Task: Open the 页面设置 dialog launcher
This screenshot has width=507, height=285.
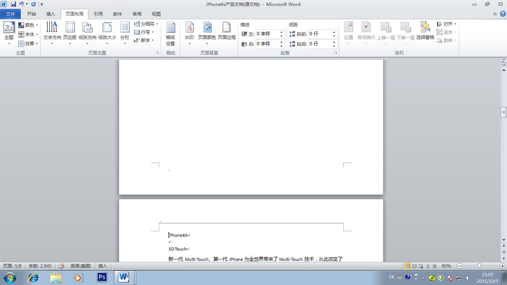Action: tap(158, 53)
